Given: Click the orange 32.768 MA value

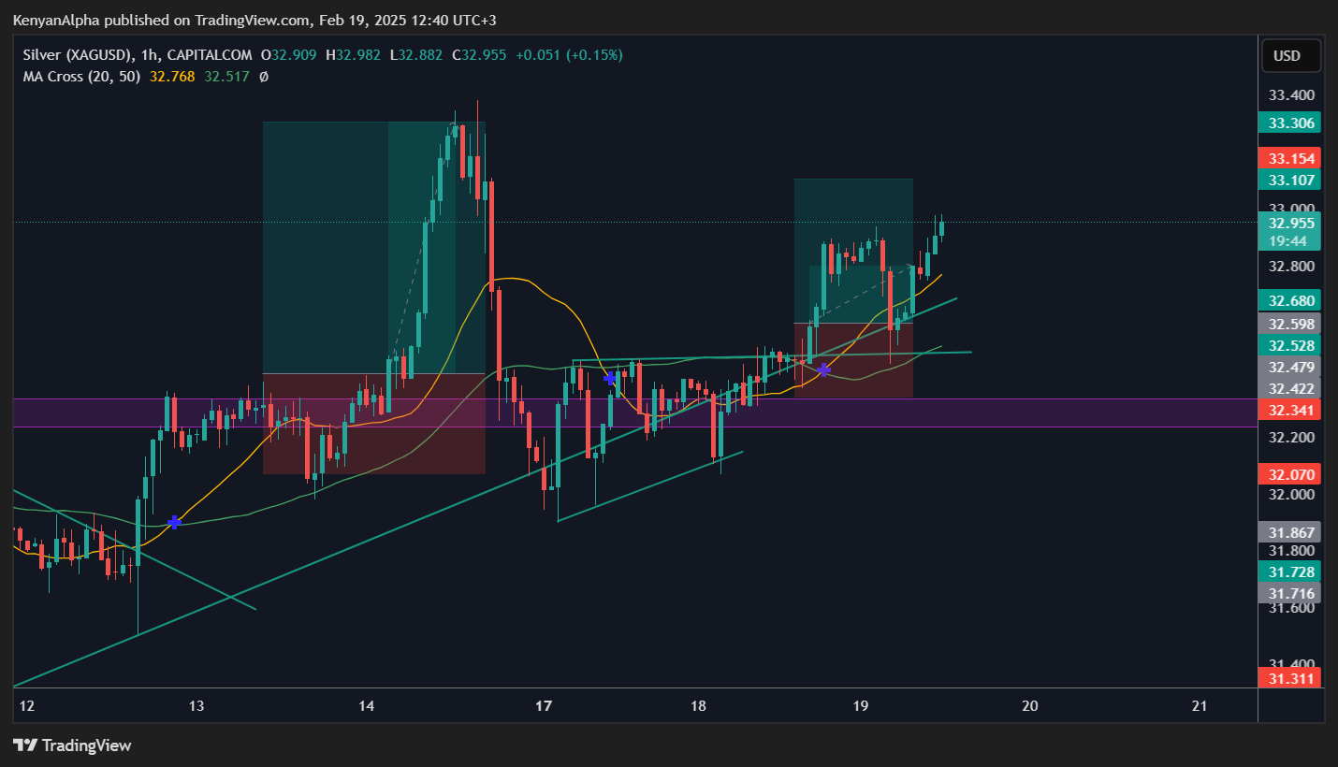Looking at the screenshot, I should point(172,77).
